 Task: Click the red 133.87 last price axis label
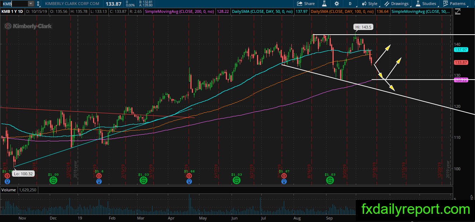tap(461, 63)
